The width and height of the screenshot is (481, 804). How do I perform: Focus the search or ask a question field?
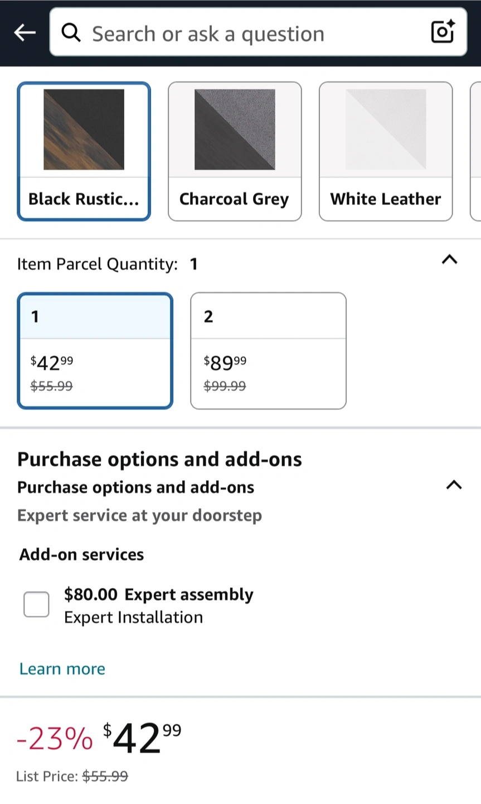coord(258,32)
